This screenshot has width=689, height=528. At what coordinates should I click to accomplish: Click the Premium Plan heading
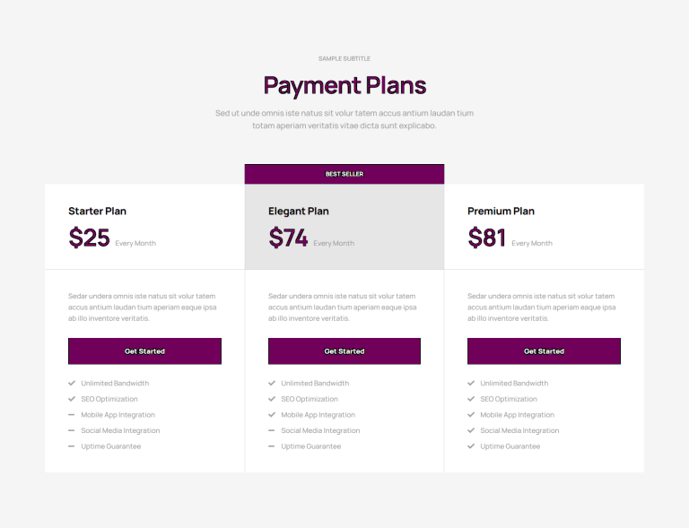coord(501,212)
